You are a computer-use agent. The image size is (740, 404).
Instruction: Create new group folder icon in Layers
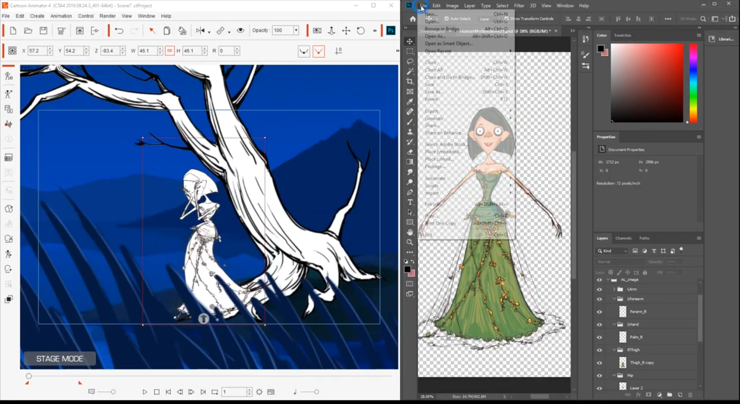(669, 395)
